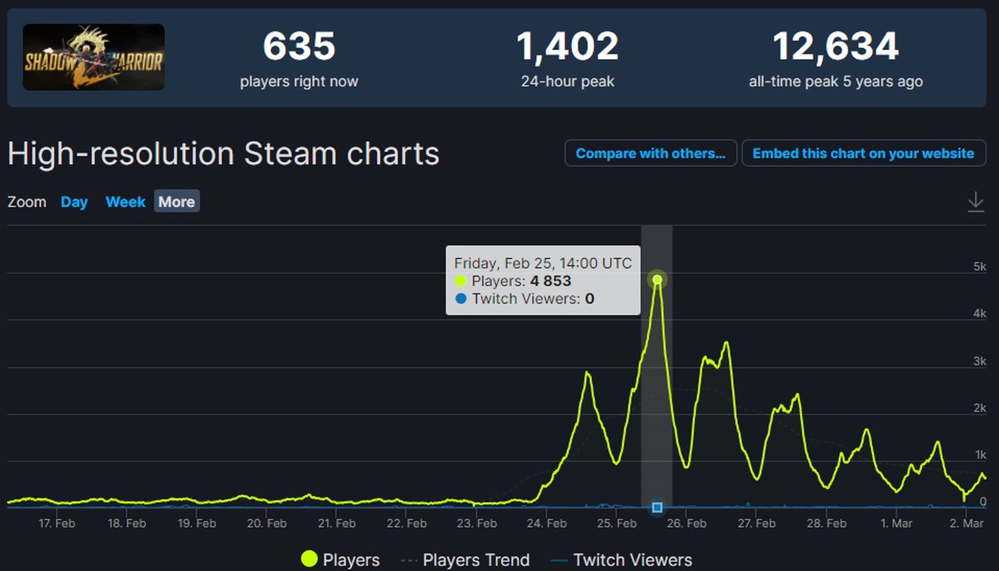Click the 12,634 all-time peak stat
999x571 pixels.
click(835, 59)
